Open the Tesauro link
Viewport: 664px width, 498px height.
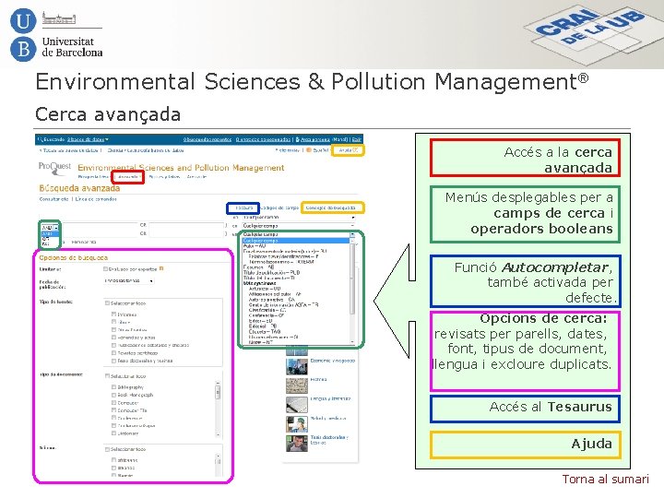[243, 207]
